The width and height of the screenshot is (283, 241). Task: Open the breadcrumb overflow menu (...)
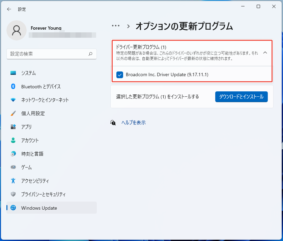tap(116, 26)
